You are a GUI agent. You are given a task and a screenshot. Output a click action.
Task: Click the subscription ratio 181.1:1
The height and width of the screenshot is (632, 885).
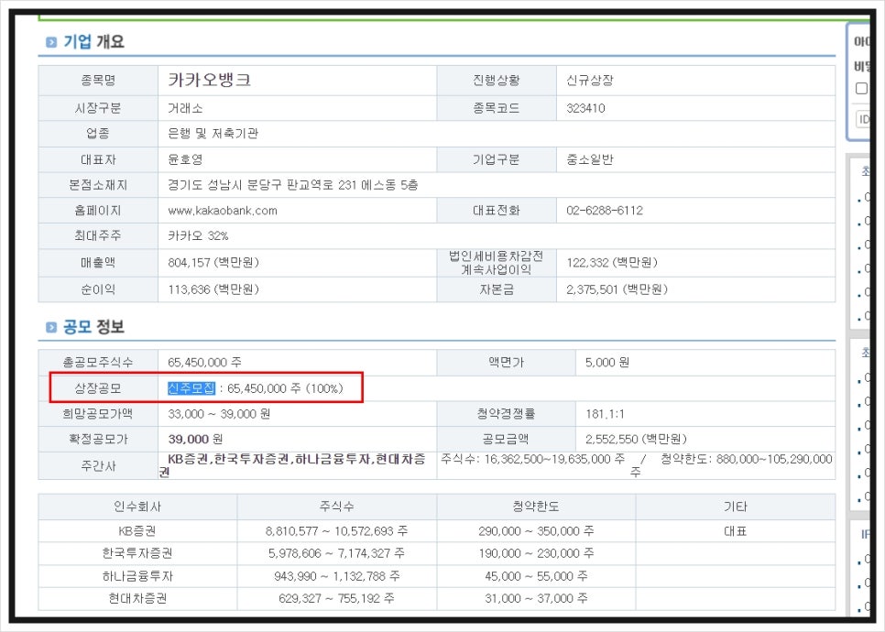(605, 414)
